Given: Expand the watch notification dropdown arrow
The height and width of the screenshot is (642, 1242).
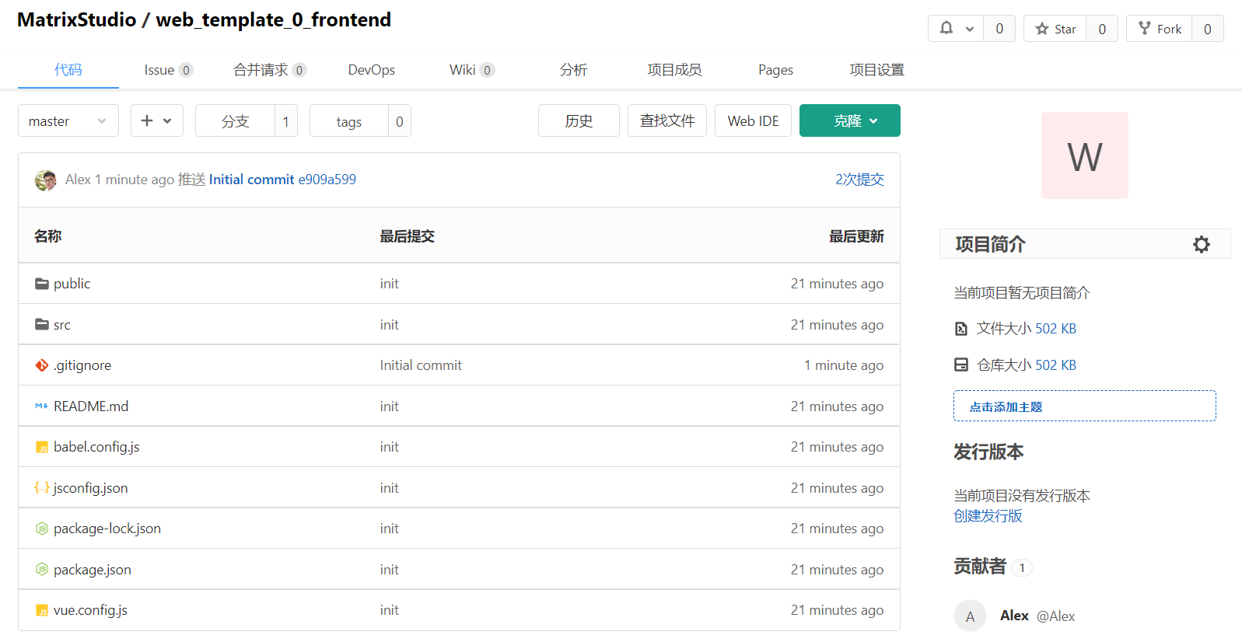Looking at the screenshot, I should pyautogui.click(x=970, y=29).
